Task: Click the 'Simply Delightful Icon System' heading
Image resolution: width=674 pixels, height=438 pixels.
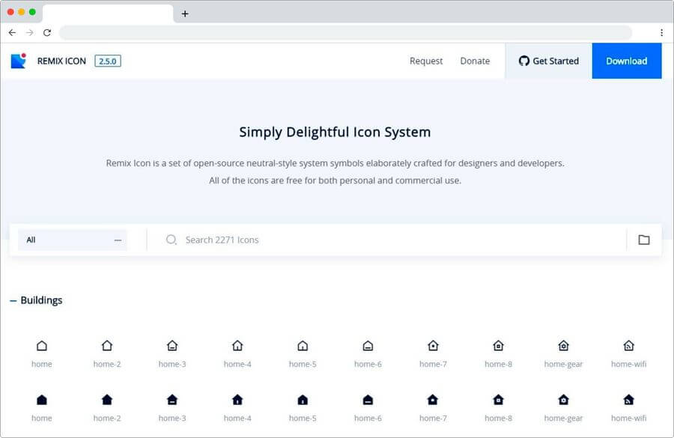Action: pos(335,132)
